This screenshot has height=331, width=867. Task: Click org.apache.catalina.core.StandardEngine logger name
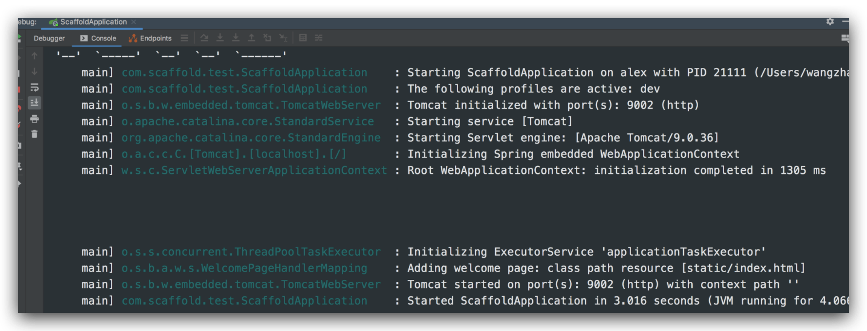(x=251, y=138)
